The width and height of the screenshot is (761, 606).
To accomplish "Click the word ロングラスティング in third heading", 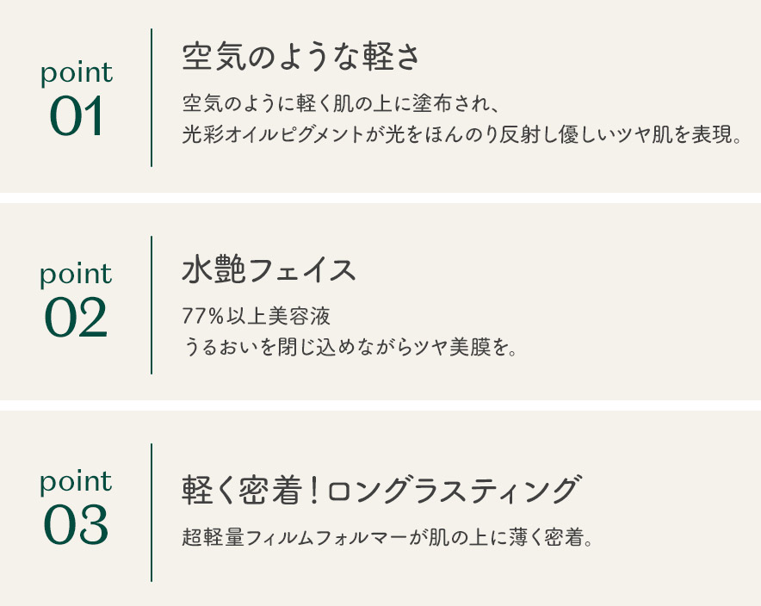I will pyautogui.click(x=453, y=490).
